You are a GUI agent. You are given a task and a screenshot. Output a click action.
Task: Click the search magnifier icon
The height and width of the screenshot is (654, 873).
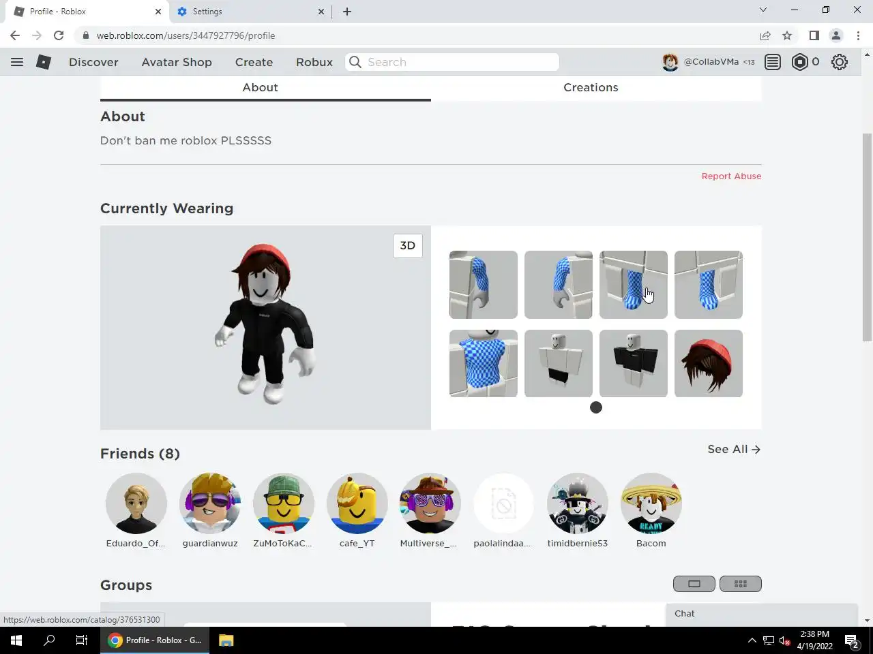(x=355, y=62)
